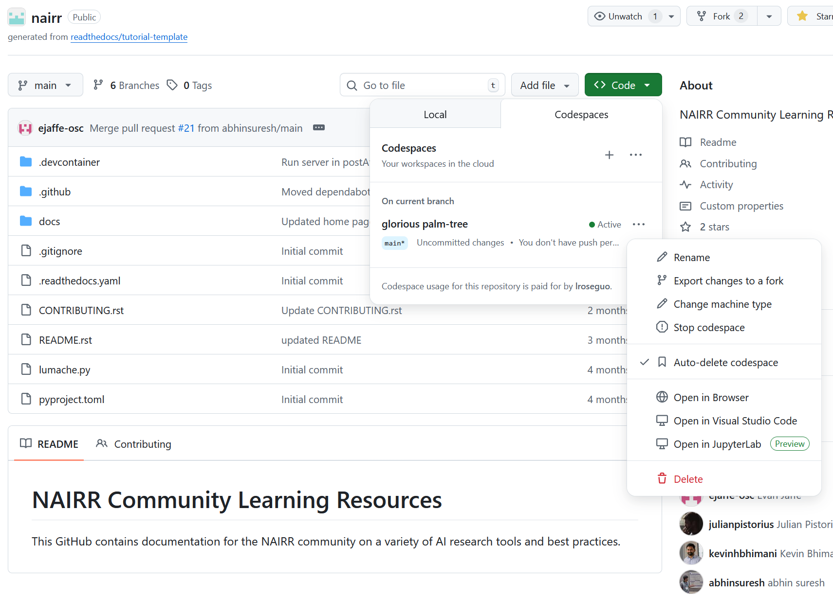The image size is (833, 598).
Task: Open the pyproject.toml file name
Action: click(x=72, y=400)
